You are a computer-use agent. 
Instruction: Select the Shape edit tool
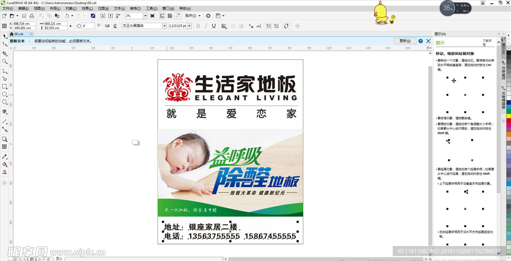[x=4, y=44]
